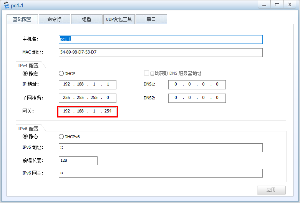Open the 命令行 tab
The image size is (300, 203).
54,19
